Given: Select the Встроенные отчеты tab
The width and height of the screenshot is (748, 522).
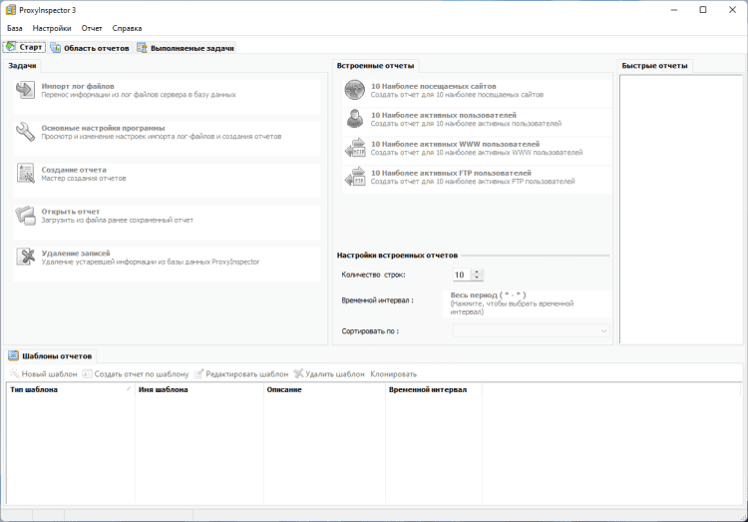Looking at the screenshot, I should tap(375, 66).
